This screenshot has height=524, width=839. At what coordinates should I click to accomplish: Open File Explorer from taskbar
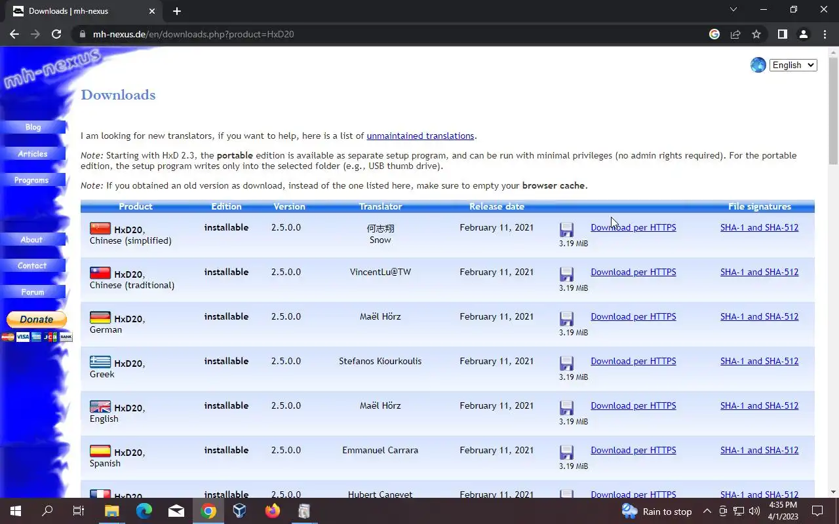(112, 511)
